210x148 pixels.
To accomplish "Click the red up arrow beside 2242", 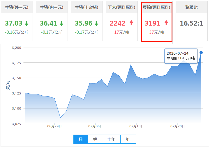I will tap(131, 23).
